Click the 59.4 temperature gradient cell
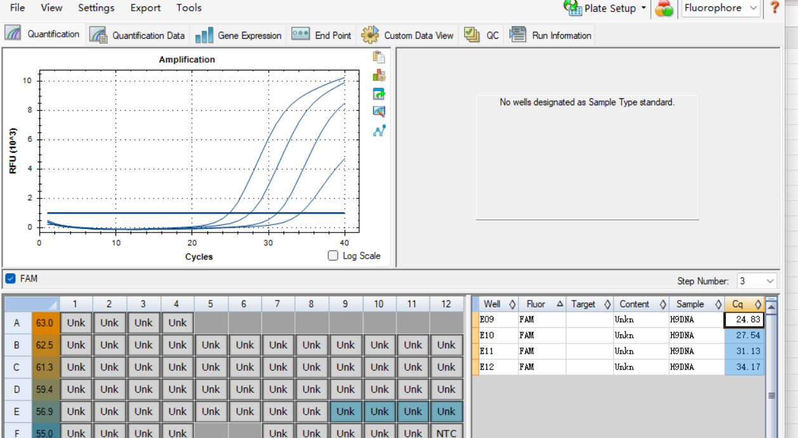Image resolution: width=798 pixels, height=438 pixels. [x=44, y=389]
